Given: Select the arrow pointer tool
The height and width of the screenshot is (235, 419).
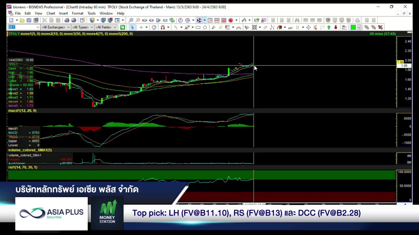Looking at the screenshot, I should tap(132, 27).
